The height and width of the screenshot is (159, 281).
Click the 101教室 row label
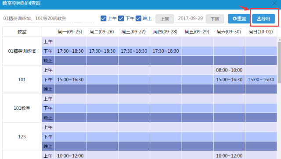click(22, 108)
